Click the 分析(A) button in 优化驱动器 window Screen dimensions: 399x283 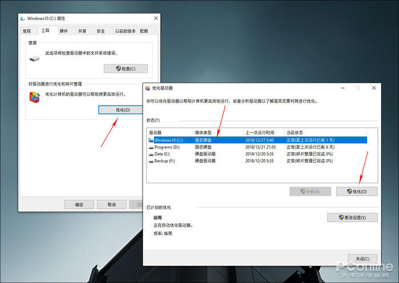310,191
